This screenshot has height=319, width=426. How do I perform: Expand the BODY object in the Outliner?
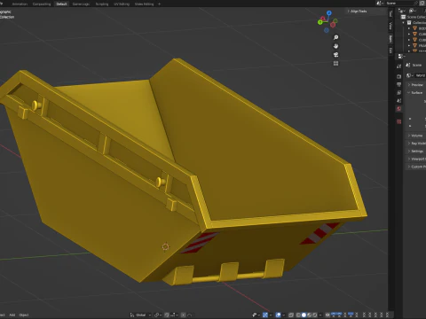point(409,28)
